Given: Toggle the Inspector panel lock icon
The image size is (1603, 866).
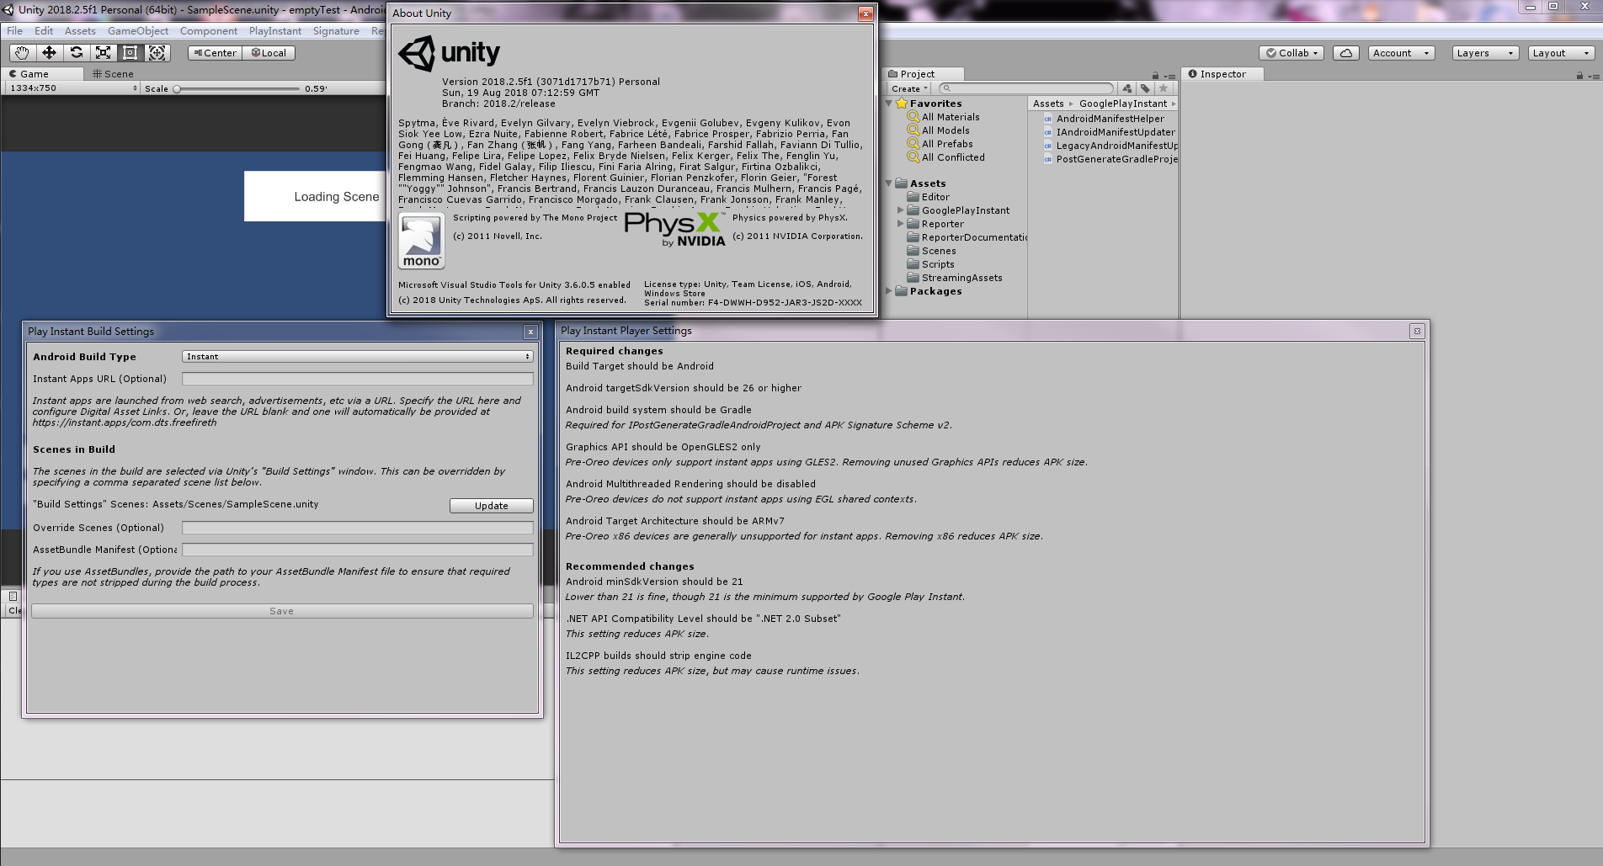Looking at the screenshot, I should (1579, 76).
